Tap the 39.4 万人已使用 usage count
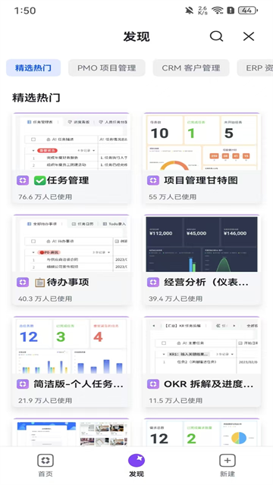 pos(175,299)
